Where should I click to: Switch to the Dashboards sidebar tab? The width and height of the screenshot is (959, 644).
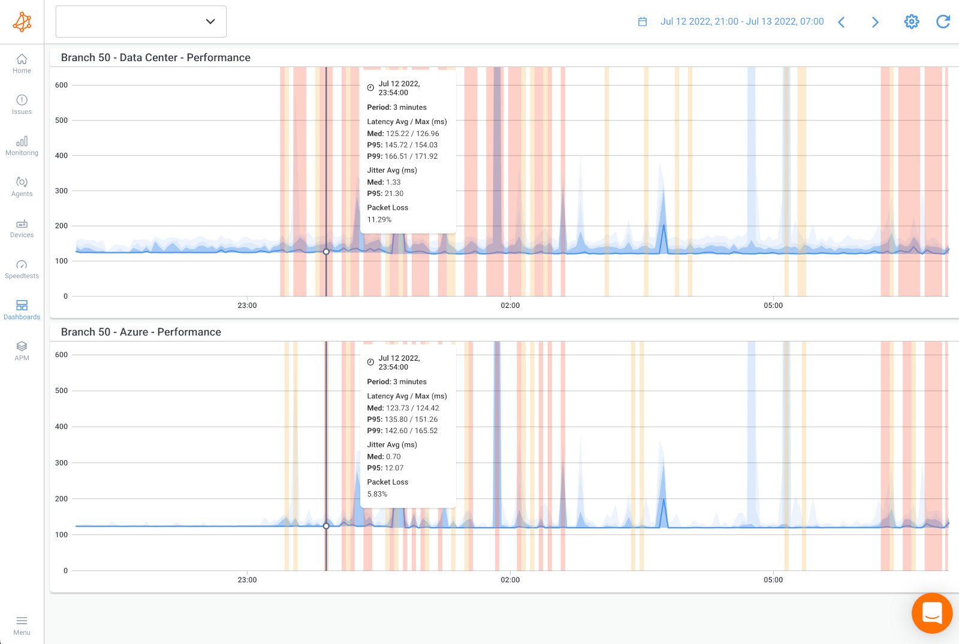click(22, 310)
